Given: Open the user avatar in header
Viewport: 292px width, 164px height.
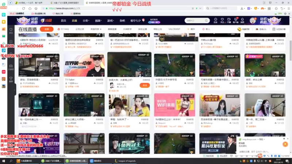Looking at the screenshot, I should (253, 20).
